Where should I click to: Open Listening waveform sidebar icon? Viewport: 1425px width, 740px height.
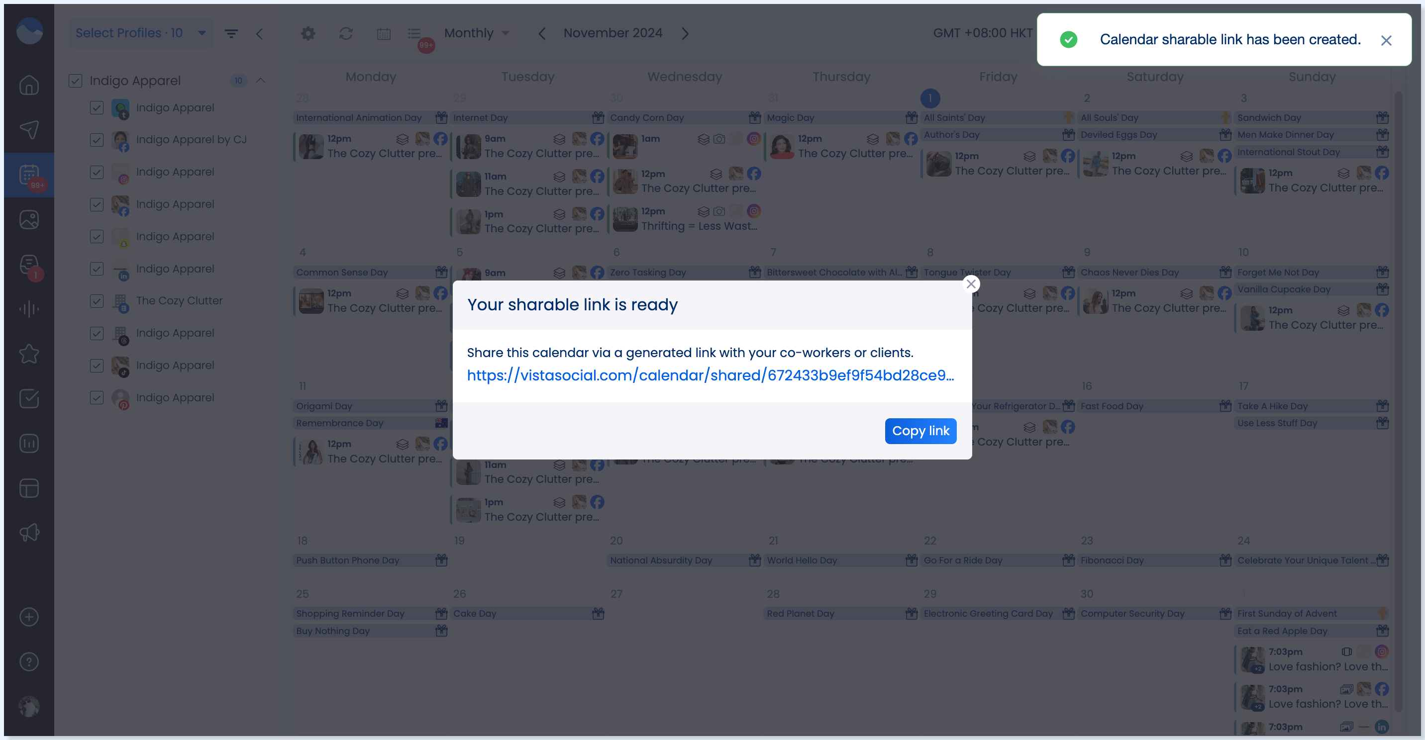tap(29, 309)
